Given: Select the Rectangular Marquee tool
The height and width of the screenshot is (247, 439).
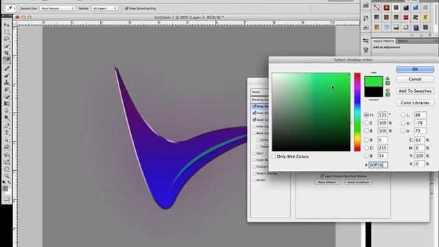Looking at the screenshot, I should pyautogui.click(x=7, y=32).
